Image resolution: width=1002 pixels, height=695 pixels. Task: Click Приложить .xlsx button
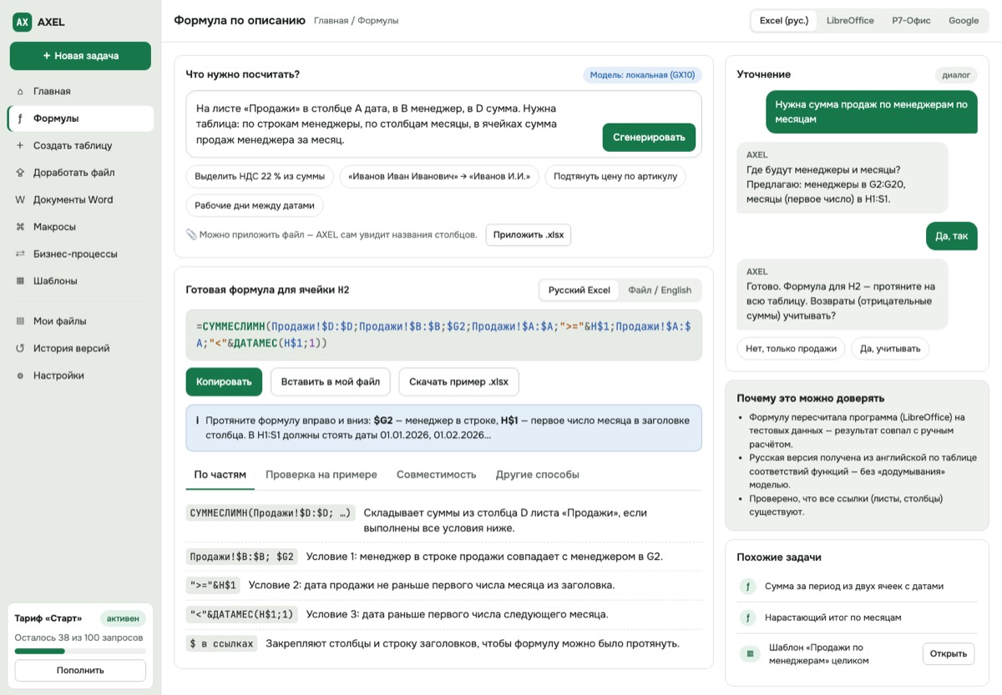529,234
